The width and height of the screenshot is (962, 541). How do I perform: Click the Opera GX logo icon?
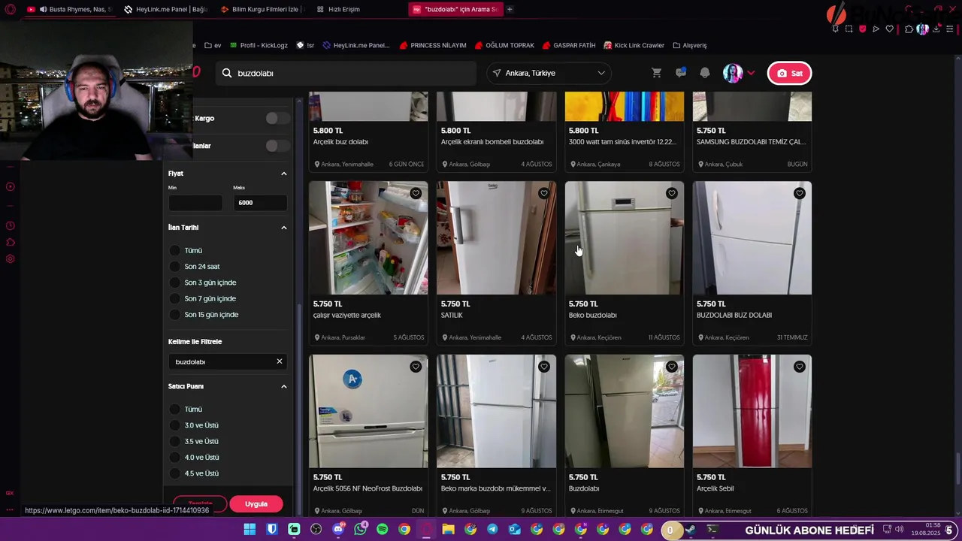[x=10, y=9]
